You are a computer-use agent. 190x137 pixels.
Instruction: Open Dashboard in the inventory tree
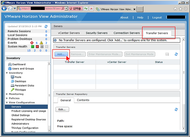click(19, 64)
